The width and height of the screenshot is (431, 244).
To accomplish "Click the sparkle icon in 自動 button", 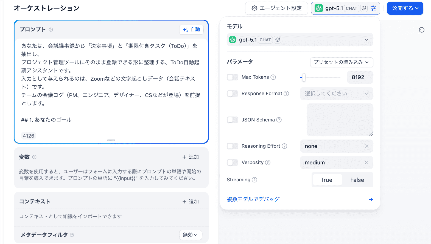I will 186,30.
